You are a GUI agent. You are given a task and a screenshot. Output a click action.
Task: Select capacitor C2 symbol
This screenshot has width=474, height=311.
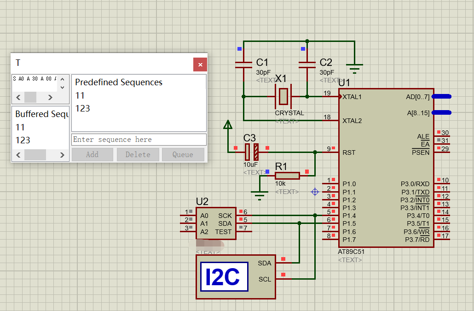pyautogui.click(x=307, y=65)
